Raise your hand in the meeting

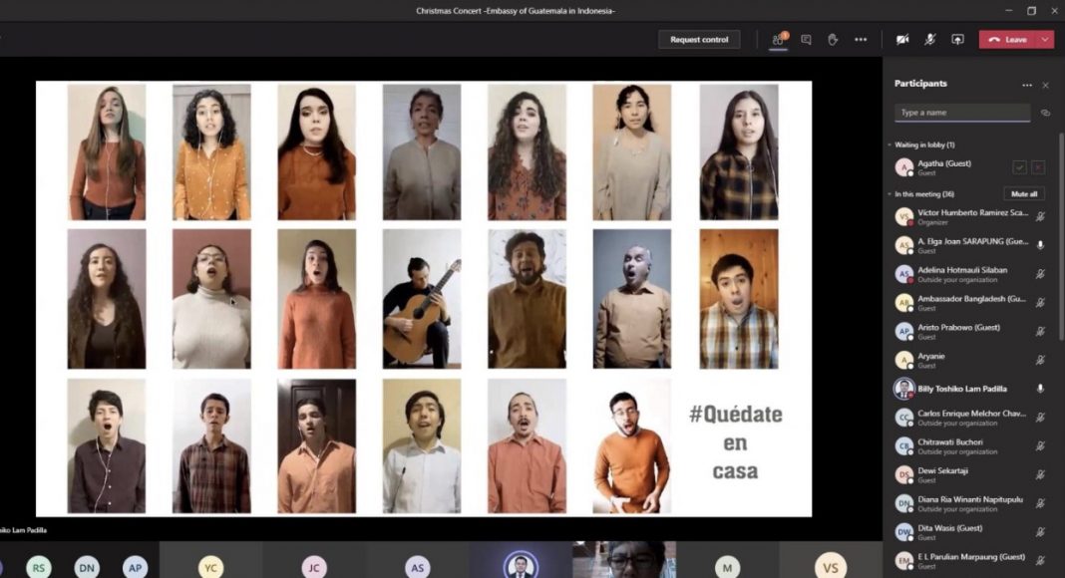point(833,40)
